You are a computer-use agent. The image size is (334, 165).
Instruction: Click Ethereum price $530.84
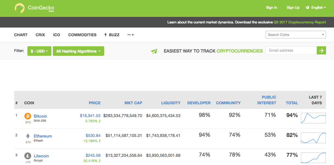click(93, 135)
